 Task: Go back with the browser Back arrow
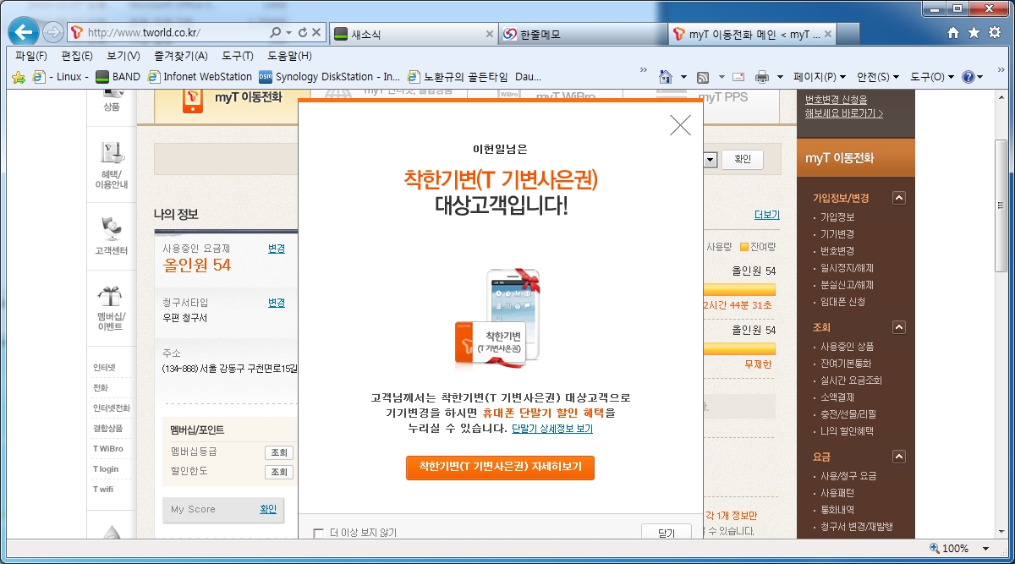[x=23, y=32]
